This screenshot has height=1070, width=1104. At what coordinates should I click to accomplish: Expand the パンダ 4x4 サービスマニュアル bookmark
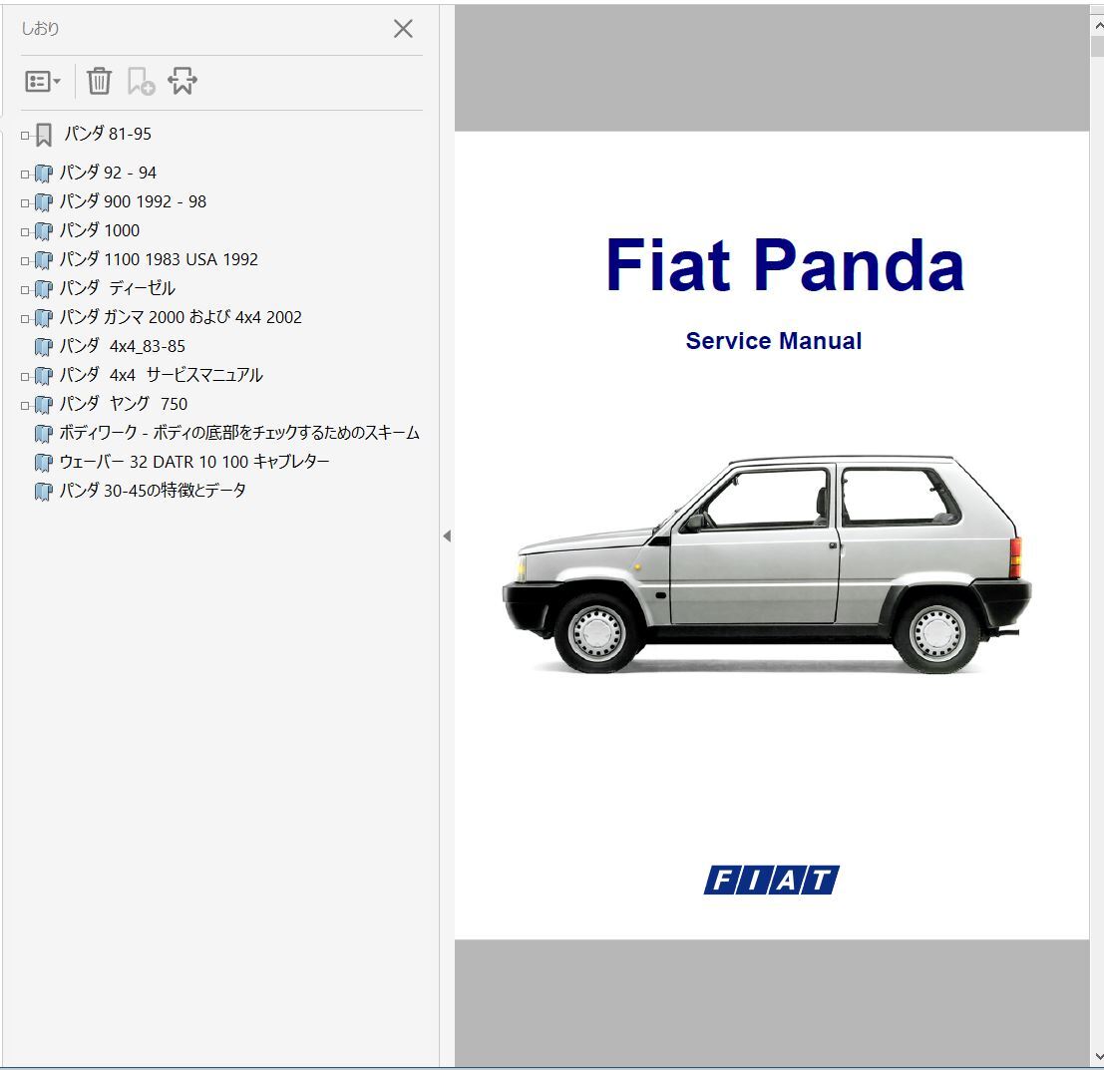tap(24, 375)
